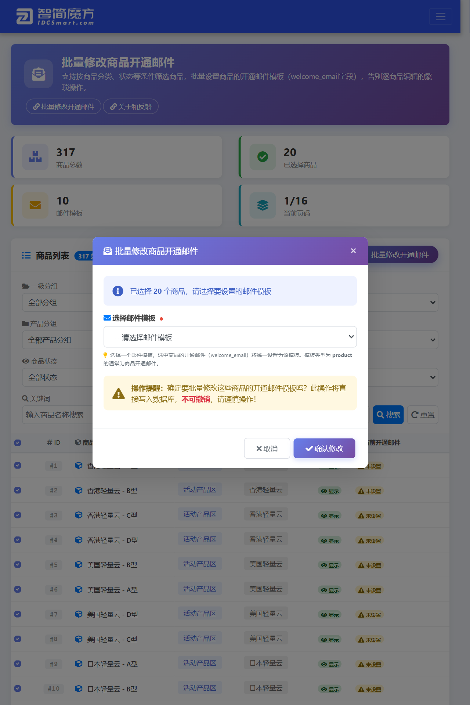The height and width of the screenshot is (705, 470).
Task: Uncheck the checkbox for row #2
Action: pyautogui.click(x=18, y=490)
